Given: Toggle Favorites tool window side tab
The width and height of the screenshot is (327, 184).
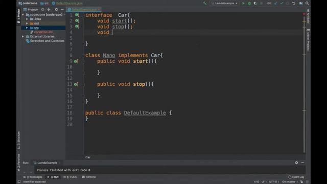Looking at the screenshot, I should pos(19,163).
